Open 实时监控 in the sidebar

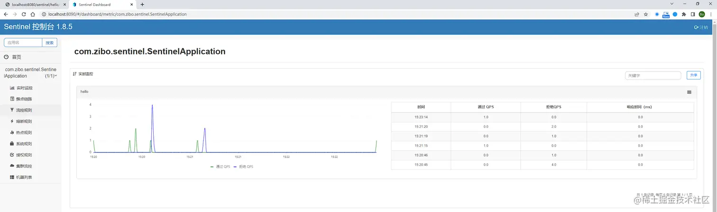[x=30, y=88]
